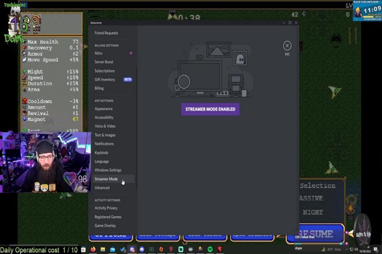
Task: Select Text & Images settings
Action: 105,135
